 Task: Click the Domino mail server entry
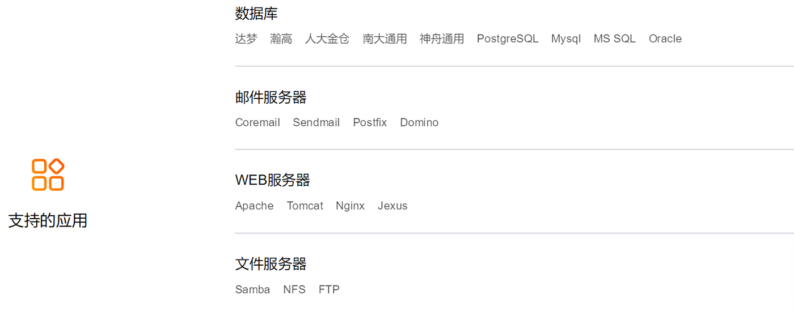(x=419, y=122)
